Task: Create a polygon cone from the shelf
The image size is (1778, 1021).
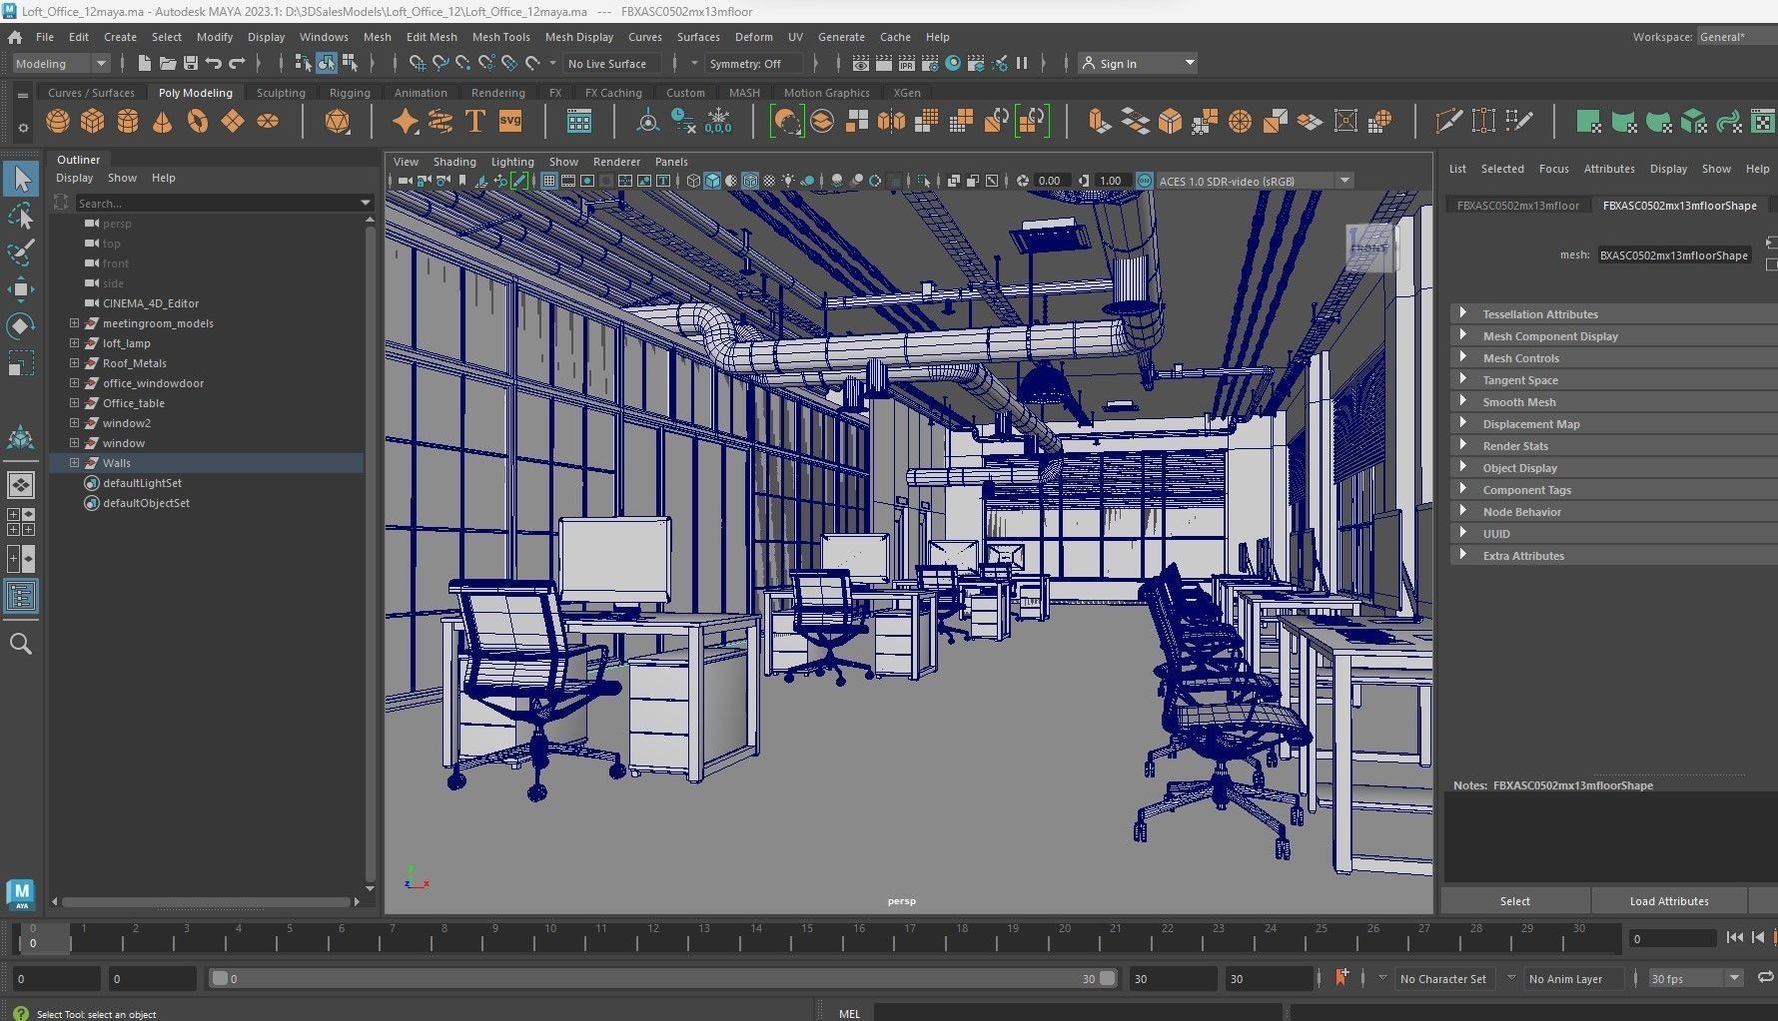Action: 162,122
